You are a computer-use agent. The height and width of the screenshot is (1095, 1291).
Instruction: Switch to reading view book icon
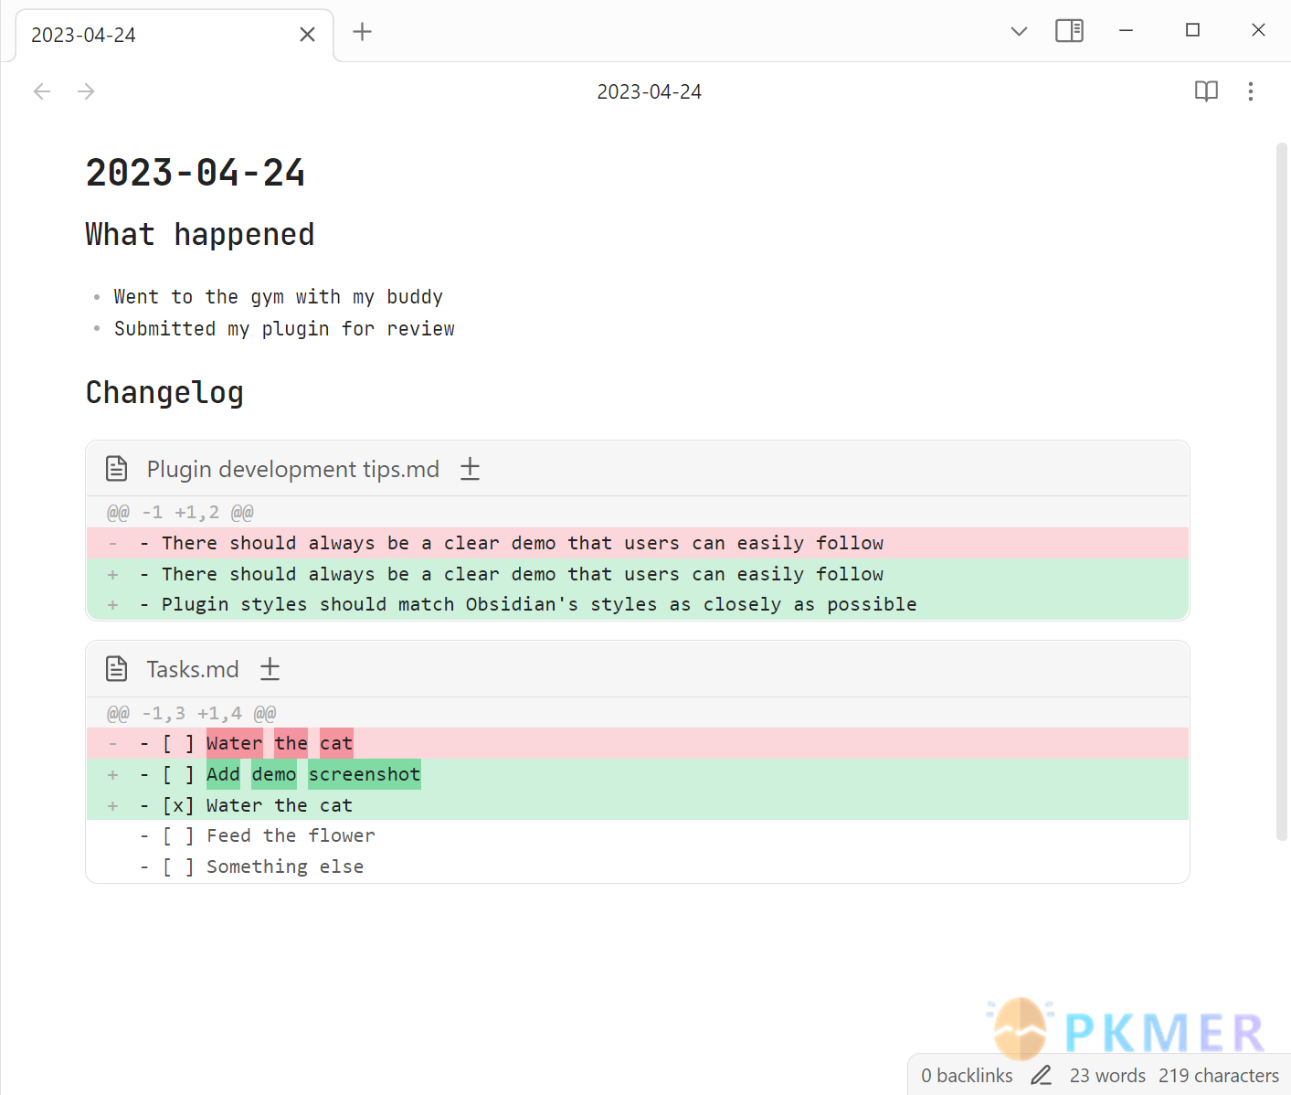(x=1206, y=91)
